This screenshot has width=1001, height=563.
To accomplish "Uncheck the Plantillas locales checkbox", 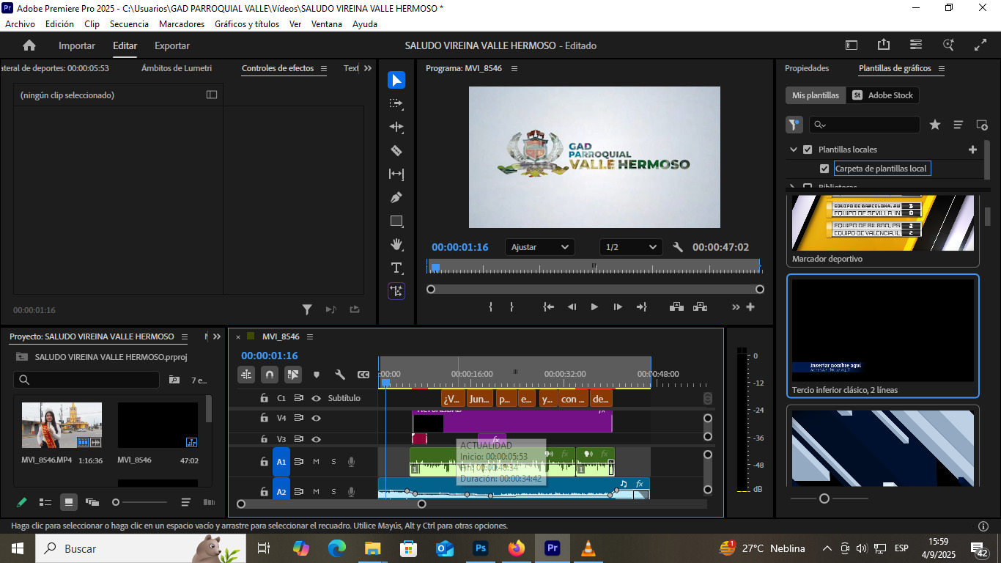I will click(x=808, y=150).
